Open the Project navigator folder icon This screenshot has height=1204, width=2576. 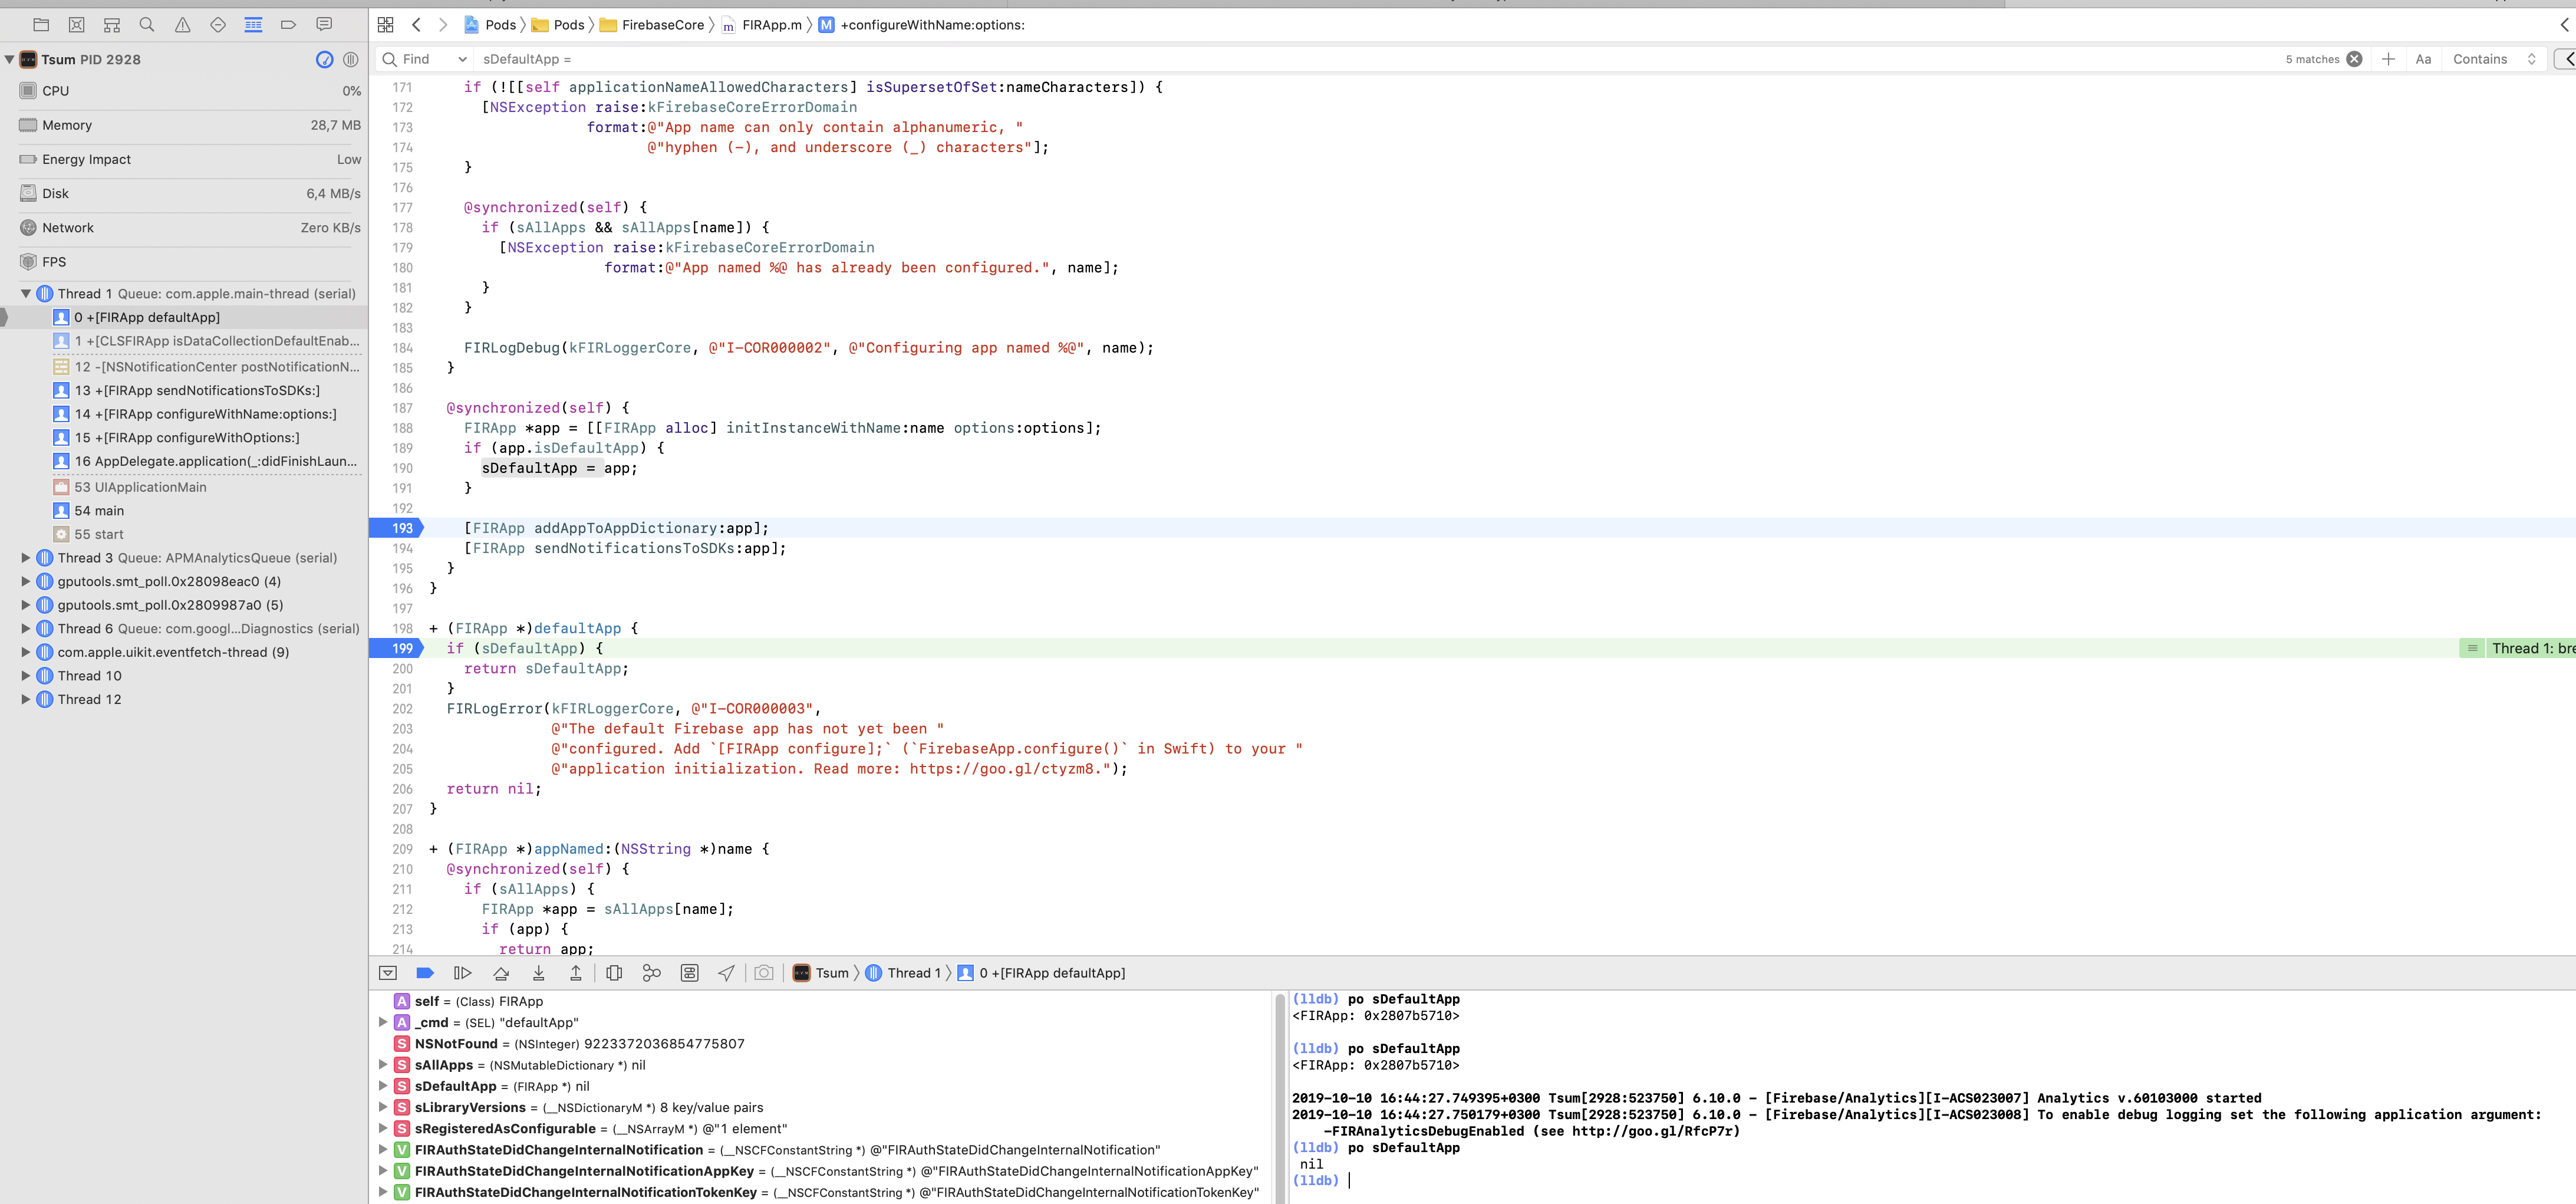point(41,25)
